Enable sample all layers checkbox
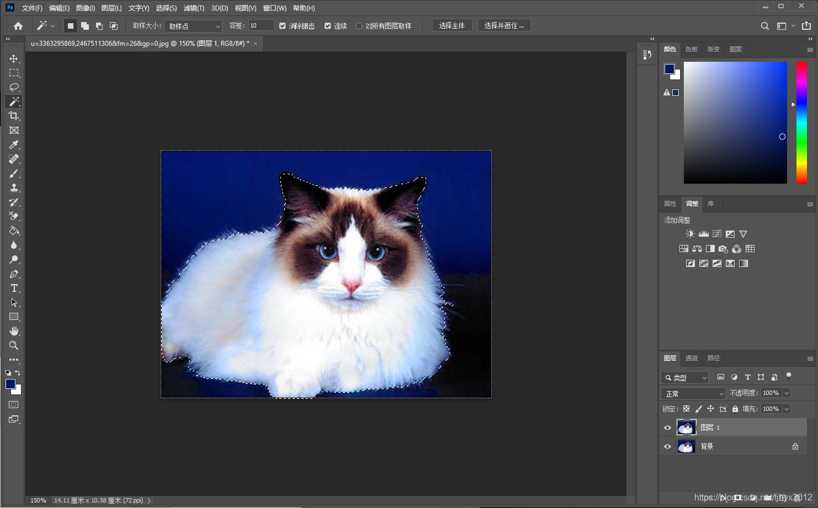The width and height of the screenshot is (818, 508). coord(359,26)
